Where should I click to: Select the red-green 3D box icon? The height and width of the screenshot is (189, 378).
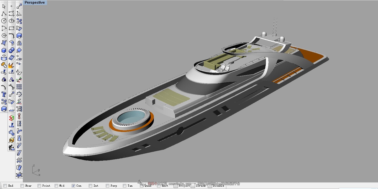tap(12, 118)
